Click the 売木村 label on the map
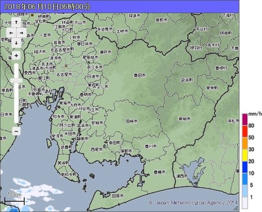 tap(213, 45)
